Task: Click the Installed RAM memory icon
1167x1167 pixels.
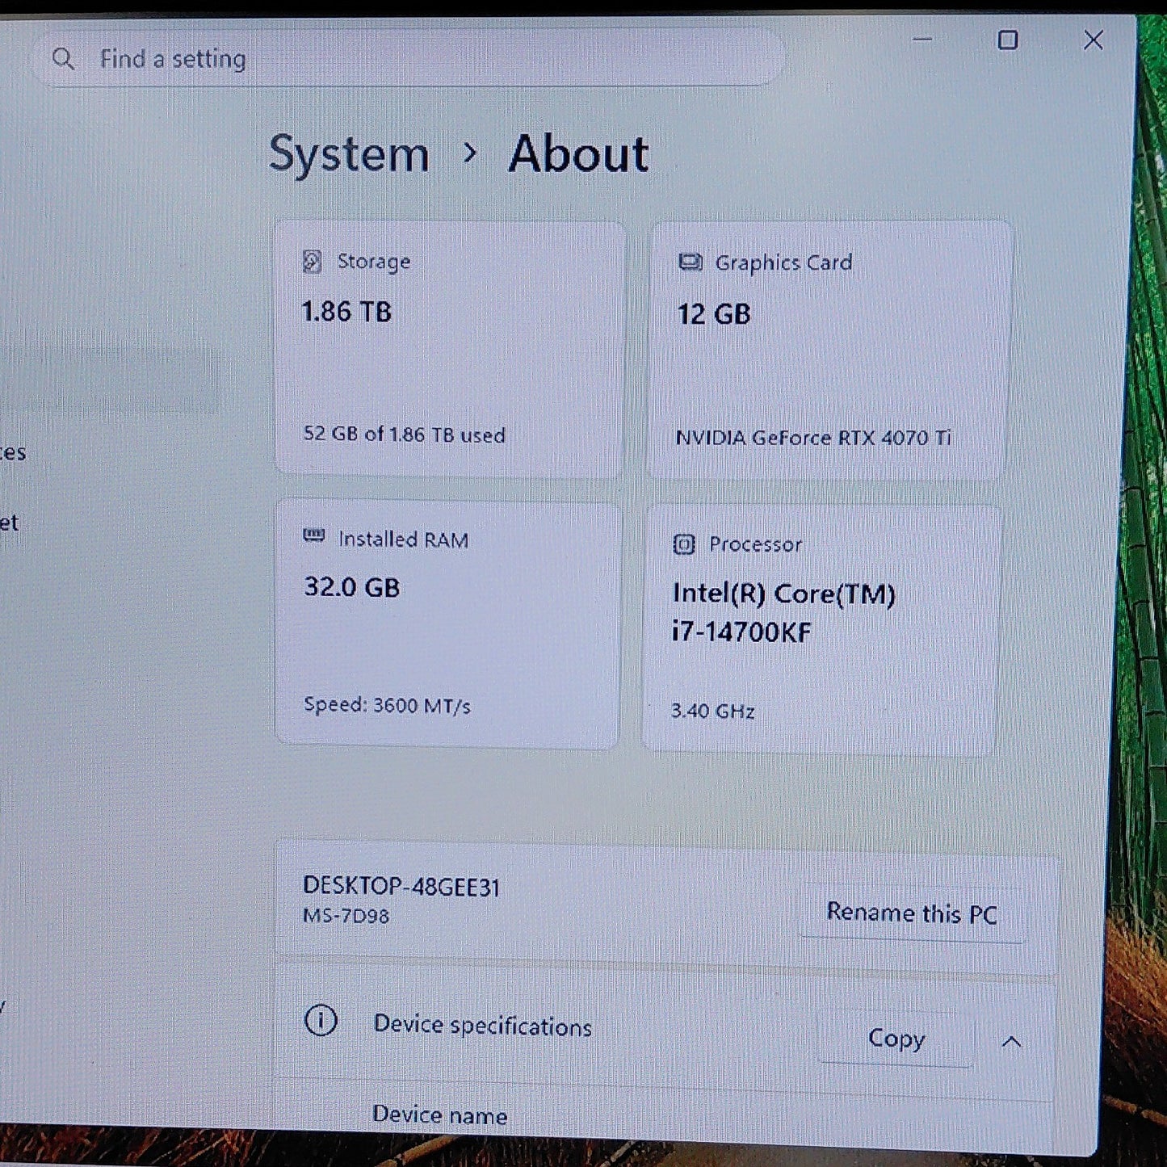Action: 313,535
